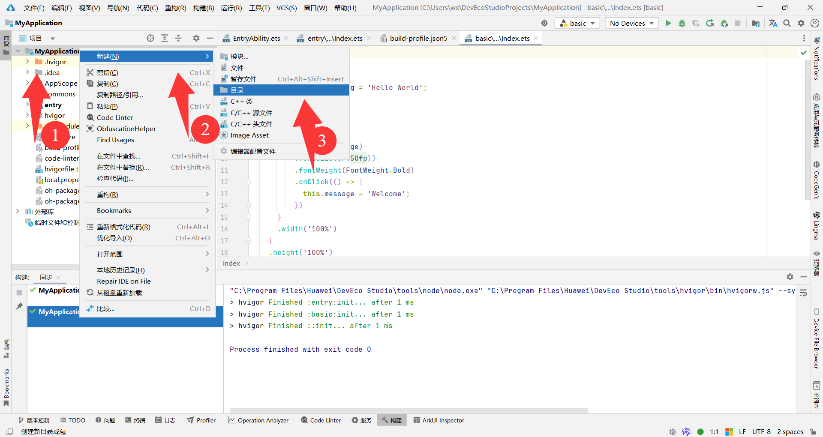Open Notifications side panel
The image size is (823, 437).
pos(817,58)
